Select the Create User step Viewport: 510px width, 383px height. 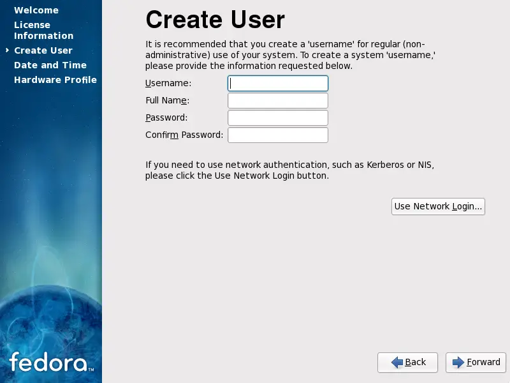(x=43, y=50)
